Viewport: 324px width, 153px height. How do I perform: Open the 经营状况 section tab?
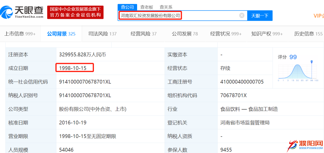(x=226, y=34)
